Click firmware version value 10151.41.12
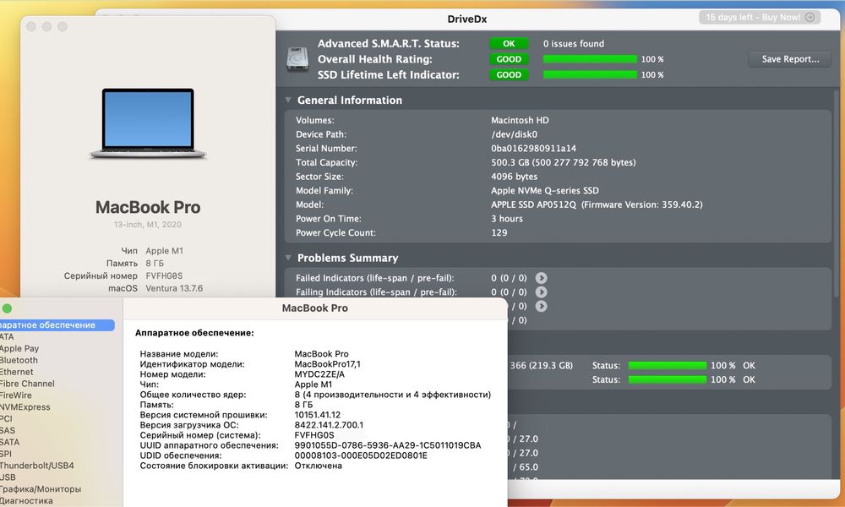This screenshot has width=845, height=507. click(318, 416)
